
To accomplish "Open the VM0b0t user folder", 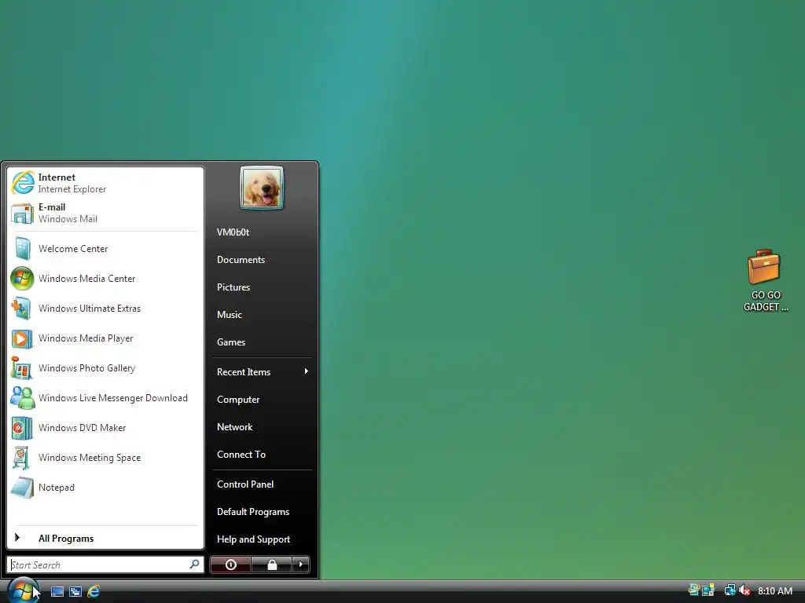I will point(233,232).
